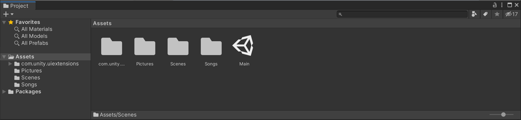Toggle the Project panel lock icon
The width and height of the screenshot is (521, 120).
tap(495, 5)
